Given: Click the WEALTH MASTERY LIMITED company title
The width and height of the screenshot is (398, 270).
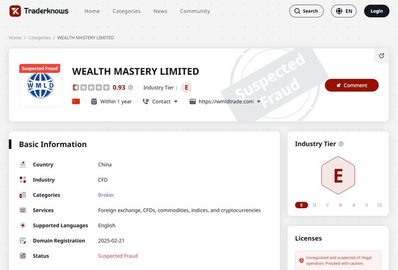Looking at the screenshot, I should [x=135, y=71].
